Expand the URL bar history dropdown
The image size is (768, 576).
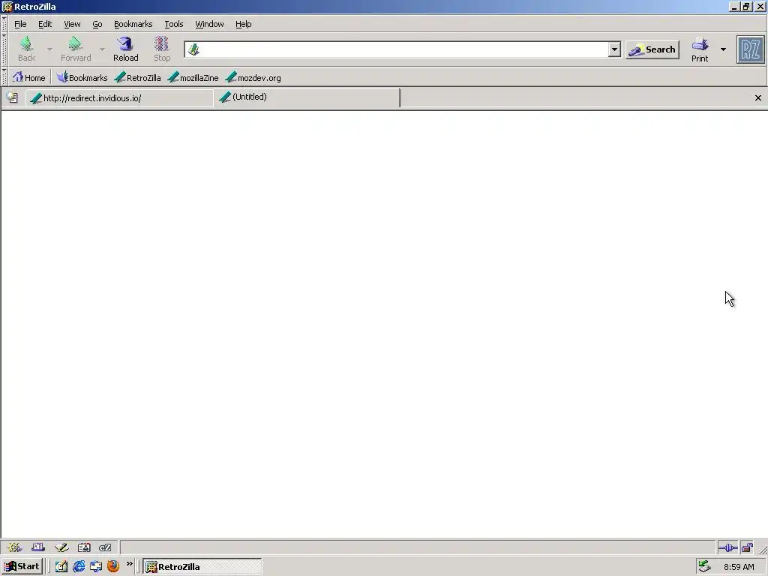coord(614,49)
